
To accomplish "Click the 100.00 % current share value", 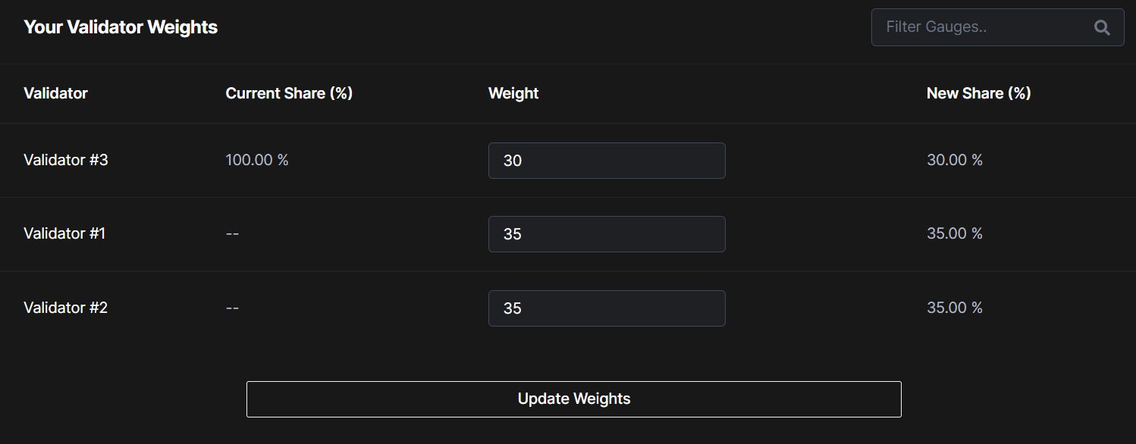I will (257, 160).
